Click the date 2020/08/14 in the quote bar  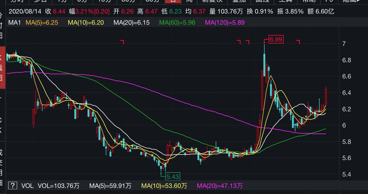click(x=25, y=12)
